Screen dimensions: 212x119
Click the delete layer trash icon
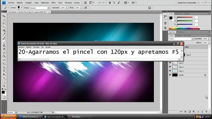click(x=206, y=112)
